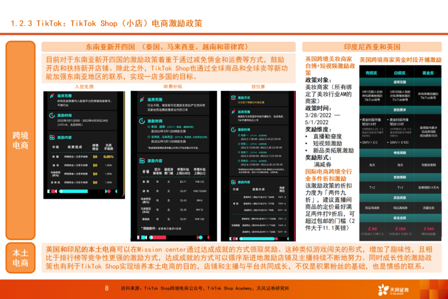Click the clock icon in the 入驻免佣 panel
The height and width of the screenshot is (299, 448).
[50, 114]
